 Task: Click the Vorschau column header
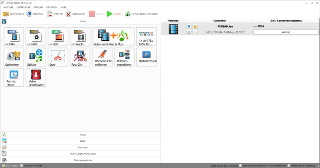173,21
